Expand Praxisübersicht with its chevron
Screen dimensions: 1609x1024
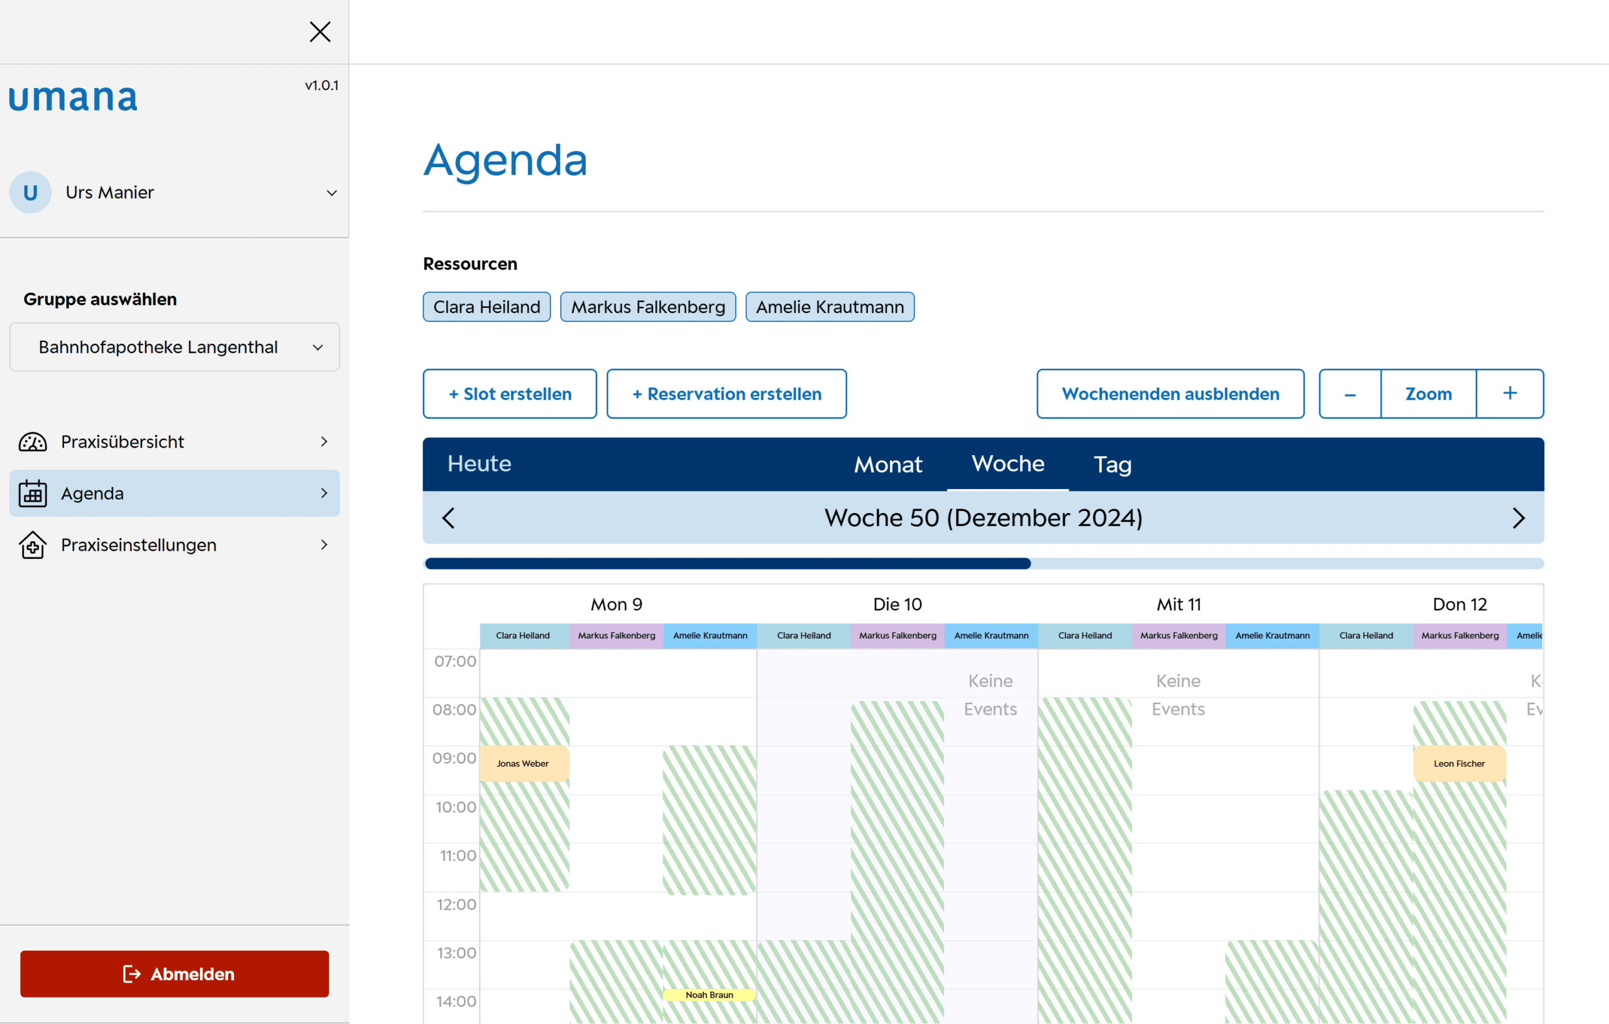[x=324, y=442]
